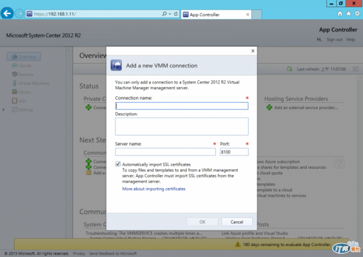Select the App Controller browser tab
Screen dimensions: 363x257
click(x=216, y=15)
